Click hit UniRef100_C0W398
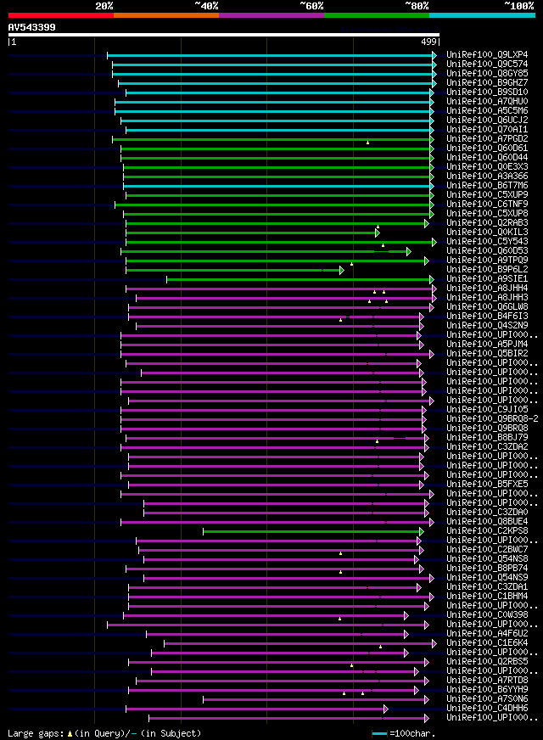The height and width of the screenshot is (740, 543). point(487,614)
